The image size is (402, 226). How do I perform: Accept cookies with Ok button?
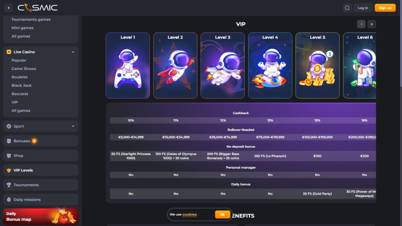coord(223,215)
